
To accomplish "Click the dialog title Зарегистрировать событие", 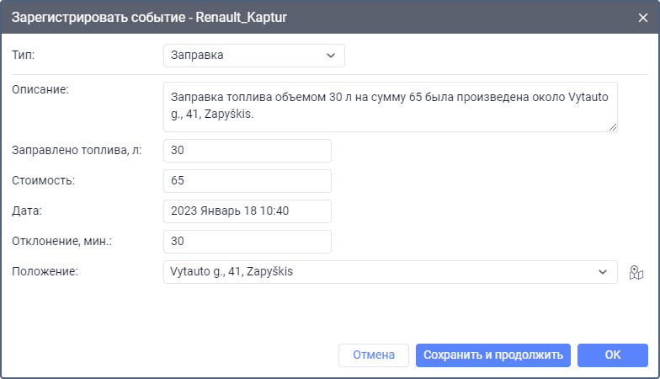I will click(x=150, y=17).
